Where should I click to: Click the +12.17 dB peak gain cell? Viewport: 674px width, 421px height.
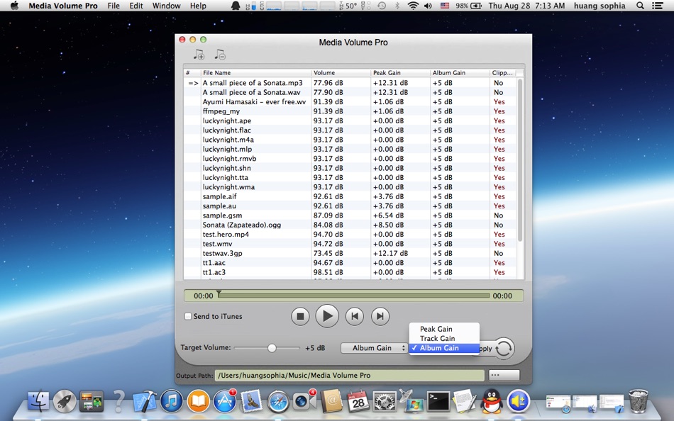(390, 253)
